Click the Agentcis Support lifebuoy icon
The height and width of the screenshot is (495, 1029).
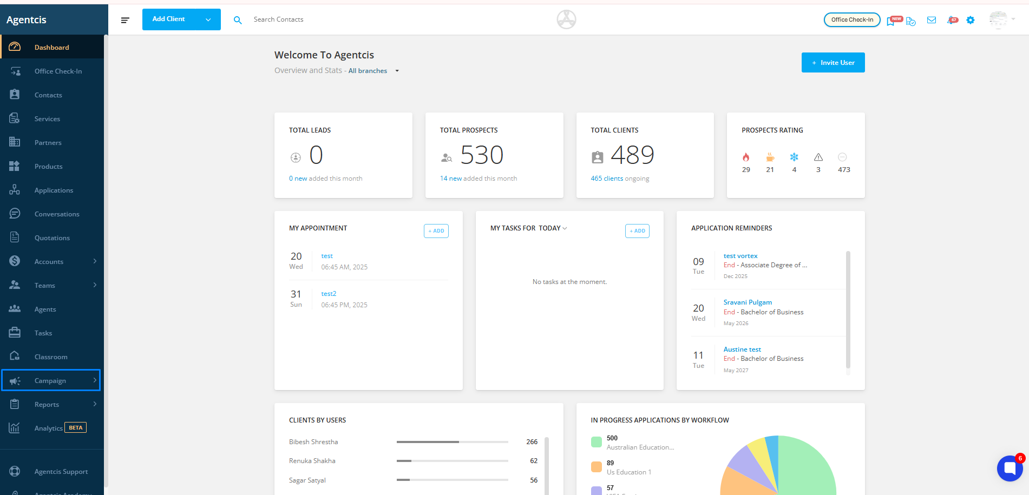(15, 471)
